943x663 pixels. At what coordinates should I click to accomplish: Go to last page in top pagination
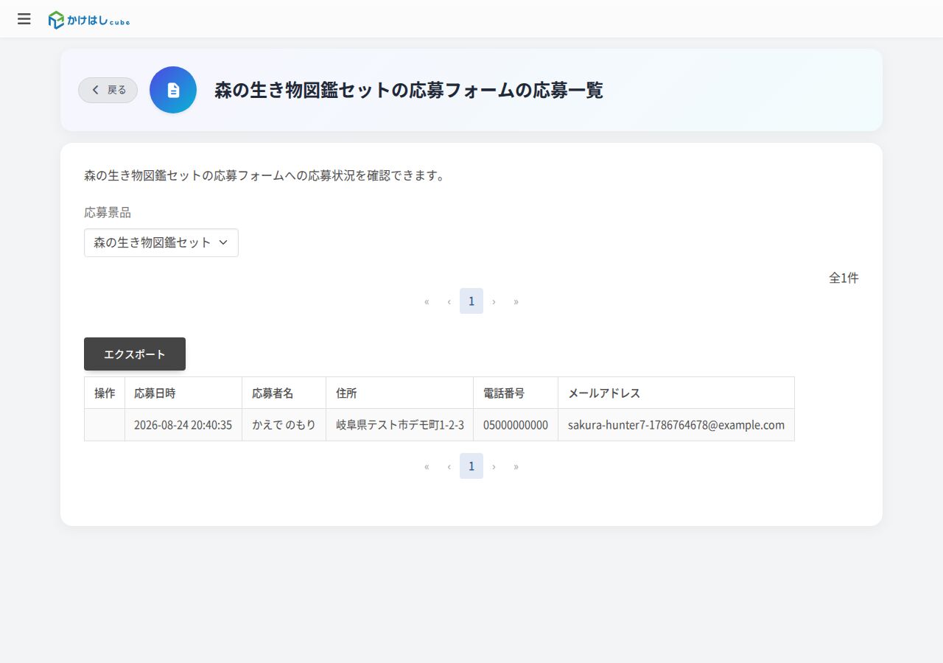(516, 301)
